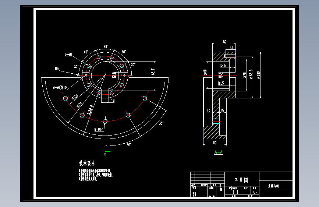319x207 pixels.
Task: Click the 技术要求 heading text
Action: (87, 163)
